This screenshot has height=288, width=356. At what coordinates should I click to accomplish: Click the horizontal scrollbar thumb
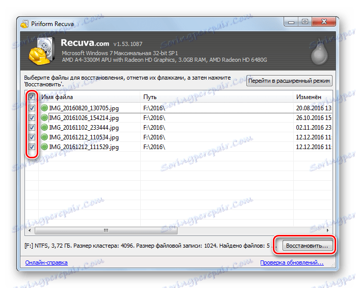pos(106,230)
